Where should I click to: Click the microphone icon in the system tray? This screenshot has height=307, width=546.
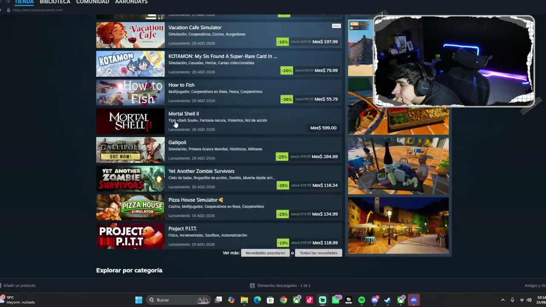point(512,300)
